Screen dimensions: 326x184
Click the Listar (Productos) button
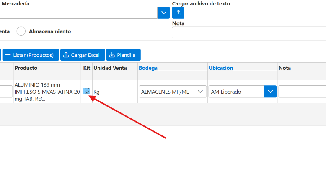(31, 55)
